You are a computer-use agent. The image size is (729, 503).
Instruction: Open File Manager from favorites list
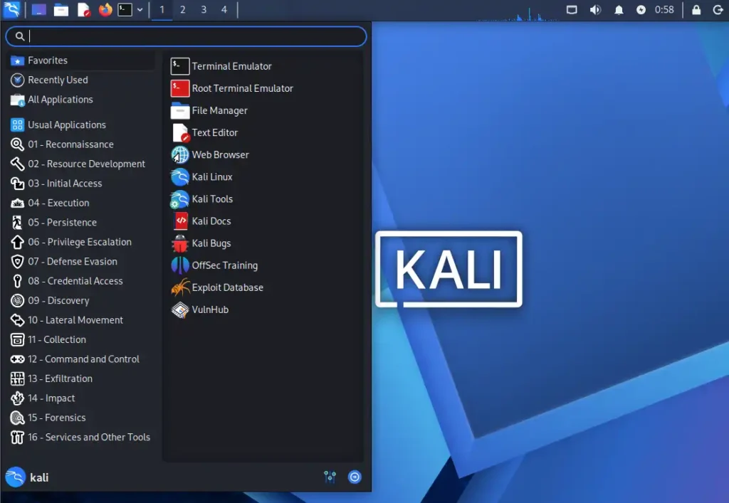[x=263, y=110]
